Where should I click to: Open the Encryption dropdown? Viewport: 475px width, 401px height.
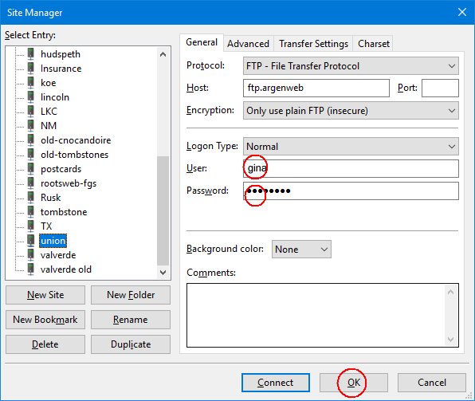351,111
